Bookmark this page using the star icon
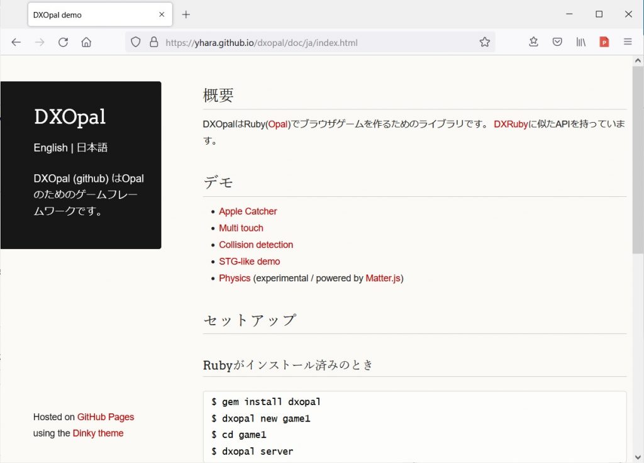This screenshot has height=463, width=644. pyautogui.click(x=484, y=42)
